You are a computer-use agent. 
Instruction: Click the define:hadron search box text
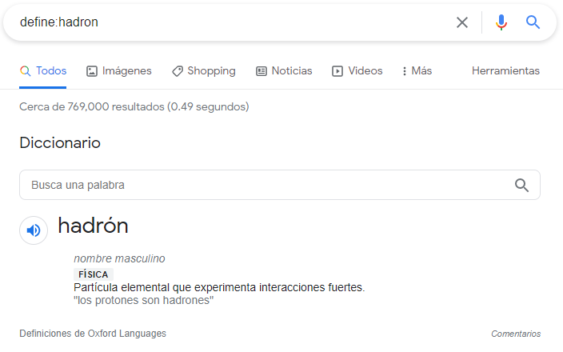[59, 22]
